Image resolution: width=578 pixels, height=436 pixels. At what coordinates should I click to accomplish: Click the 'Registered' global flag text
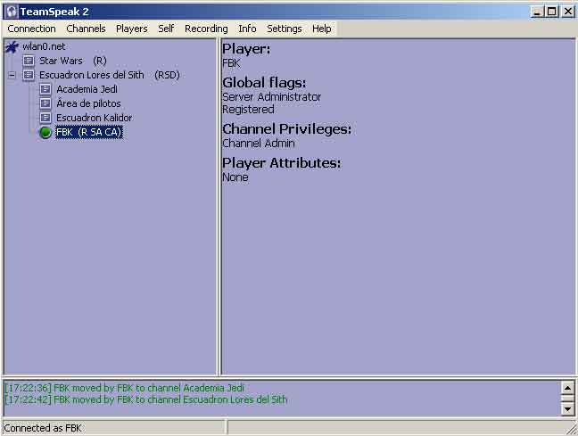point(248,110)
